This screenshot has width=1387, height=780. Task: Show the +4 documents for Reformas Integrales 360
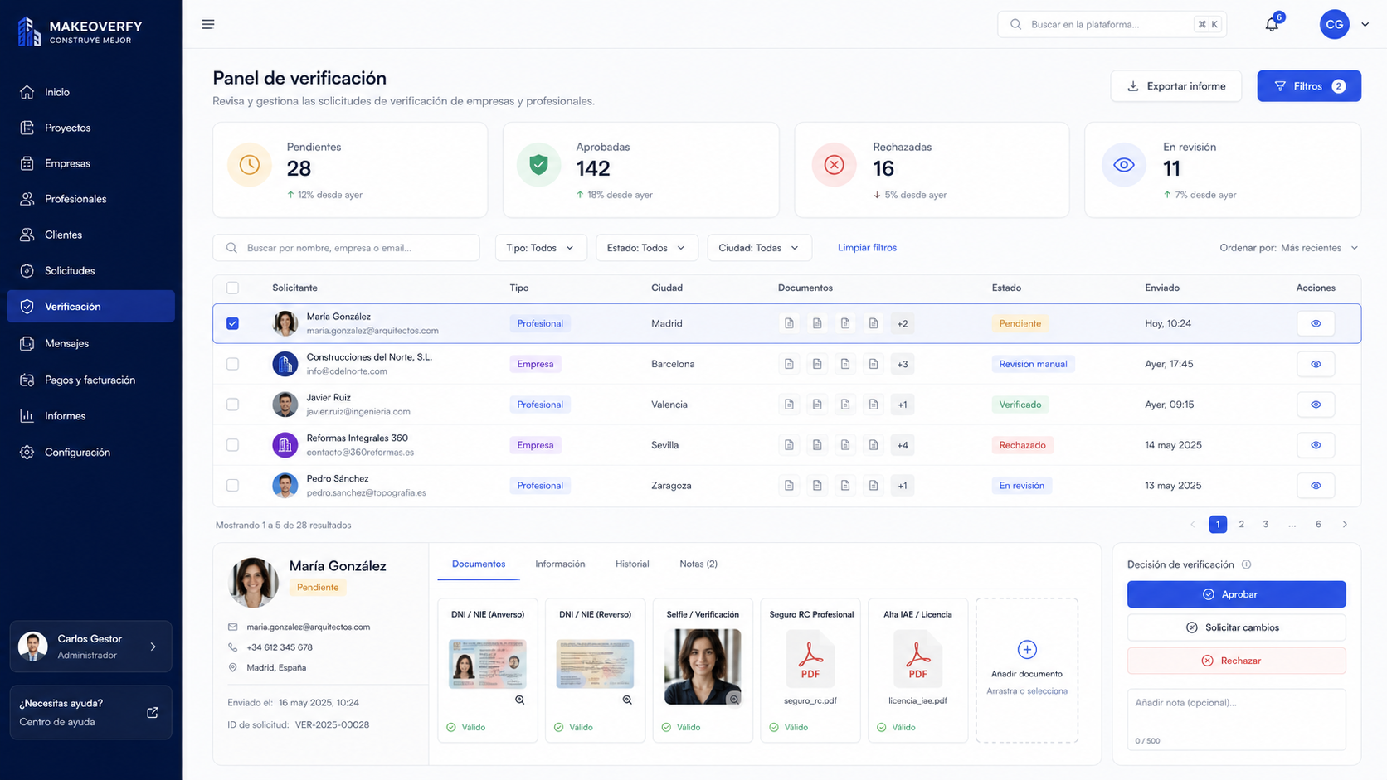point(903,445)
